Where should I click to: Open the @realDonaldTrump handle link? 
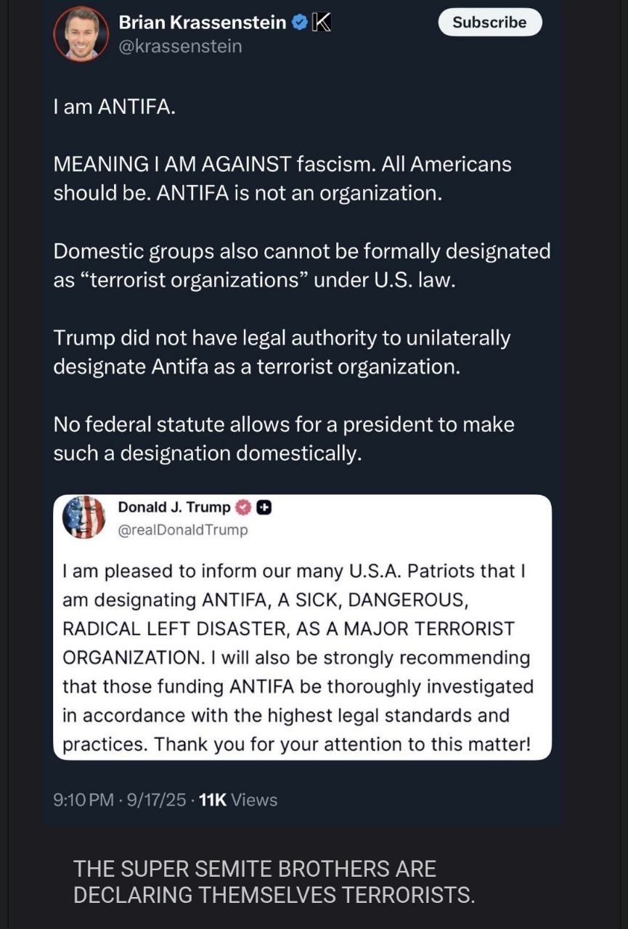(183, 530)
